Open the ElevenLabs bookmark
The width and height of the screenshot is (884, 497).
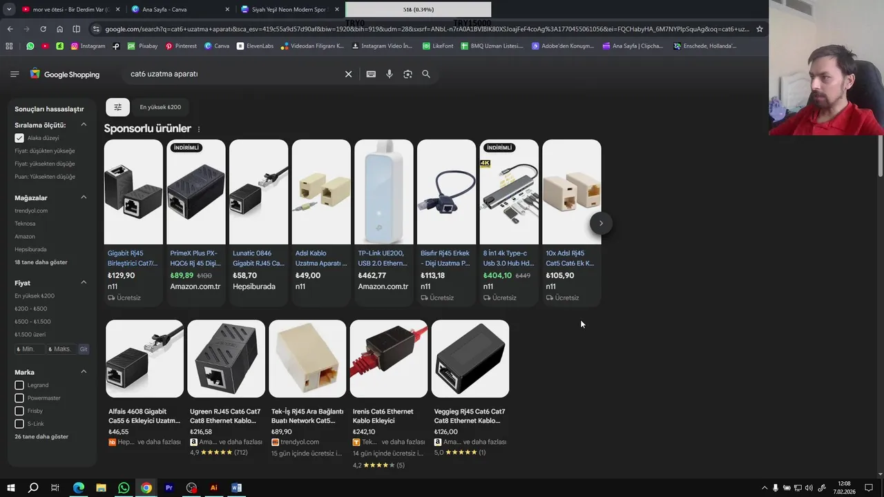255,46
